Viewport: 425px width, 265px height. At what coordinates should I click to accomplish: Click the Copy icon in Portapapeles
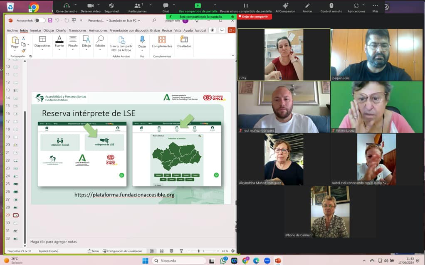click(x=24, y=44)
